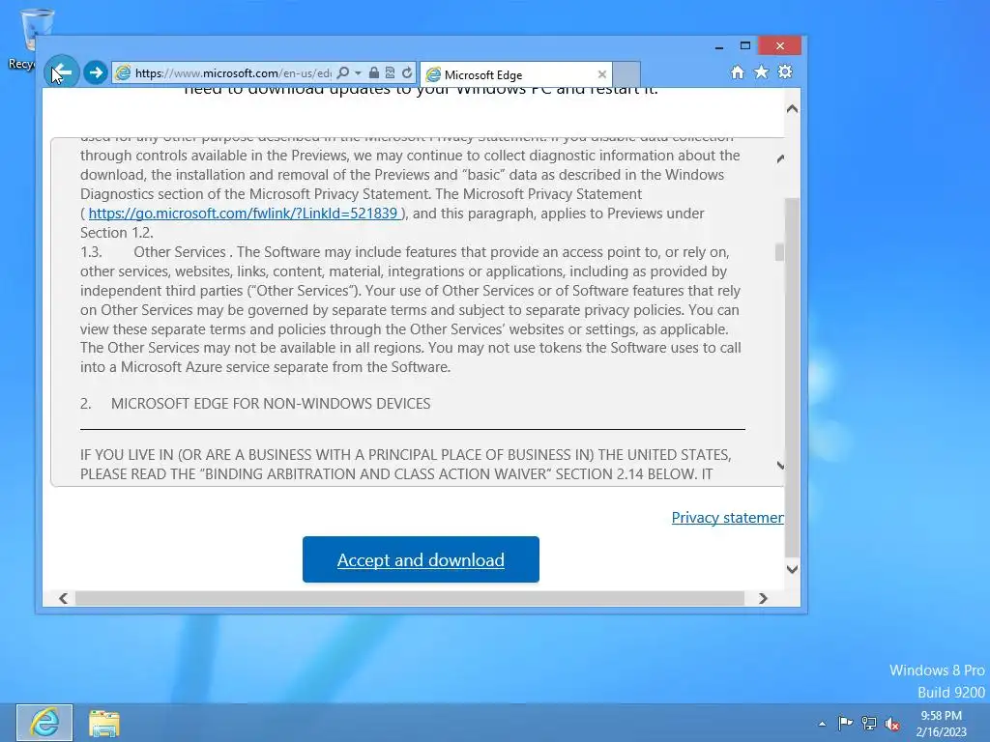Click the '2. MICROSOFT EDGE FOR NON-WINDOWS DEVICES' heading
990x742 pixels.
click(255, 403)
